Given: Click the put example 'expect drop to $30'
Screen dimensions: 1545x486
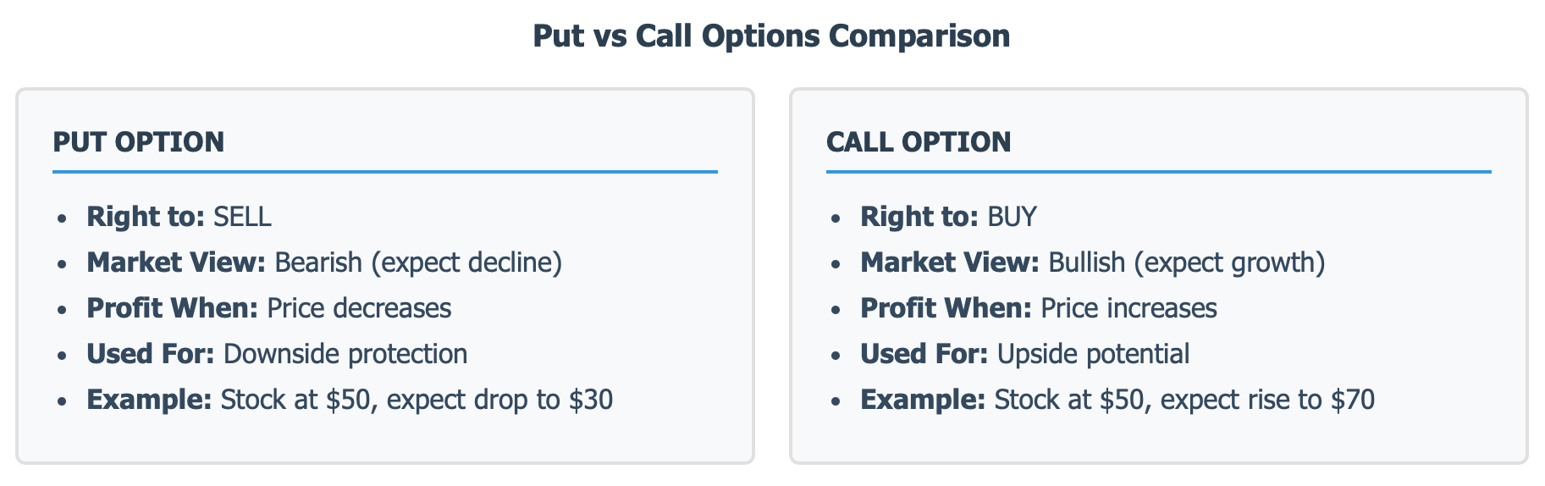Looking at the screenshot, I should 499,400.
